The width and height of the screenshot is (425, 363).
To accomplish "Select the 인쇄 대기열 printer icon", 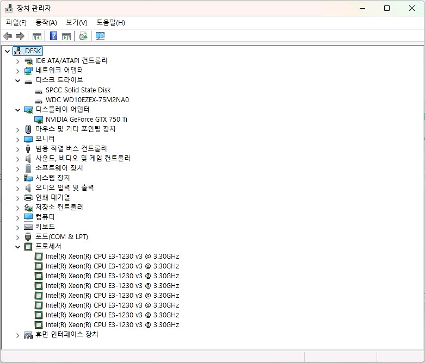I will (28, 198).
